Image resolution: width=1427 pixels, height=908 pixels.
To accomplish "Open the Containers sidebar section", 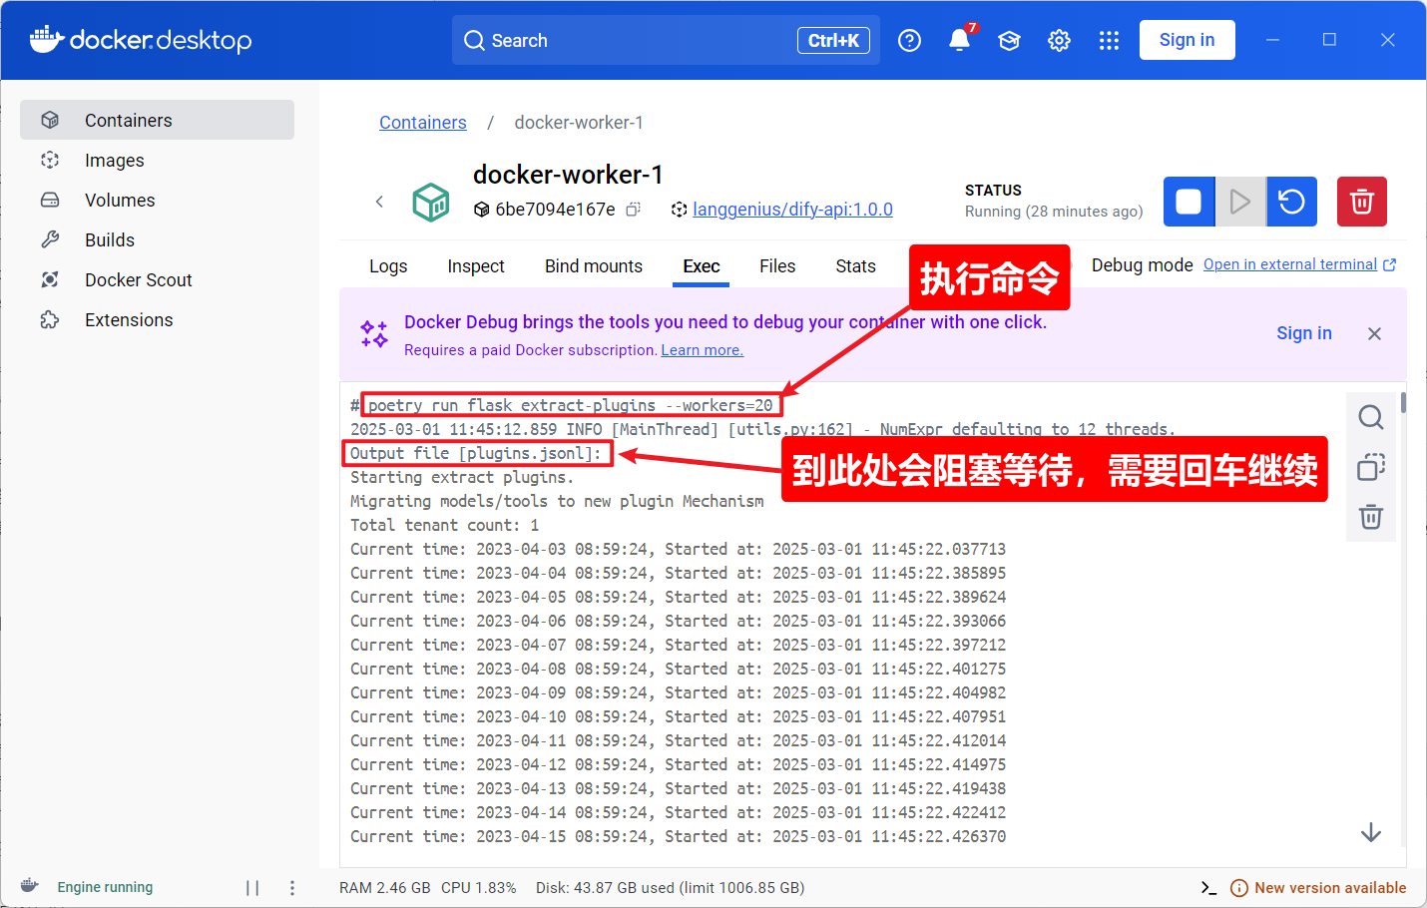I will (x=157, y=120).
